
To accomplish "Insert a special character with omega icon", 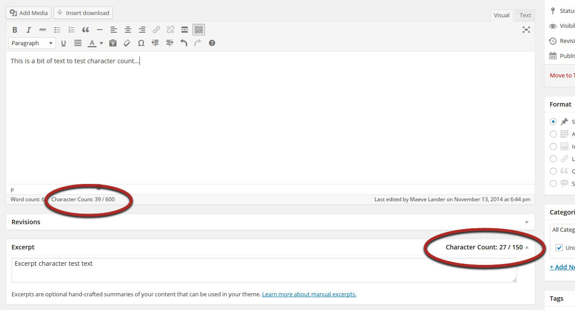I will [141, 43].
